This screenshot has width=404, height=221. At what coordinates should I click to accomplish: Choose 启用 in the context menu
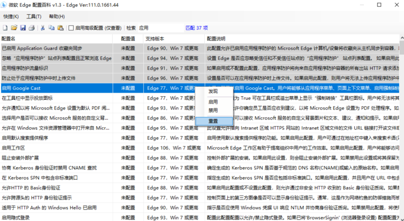point(213,101)
